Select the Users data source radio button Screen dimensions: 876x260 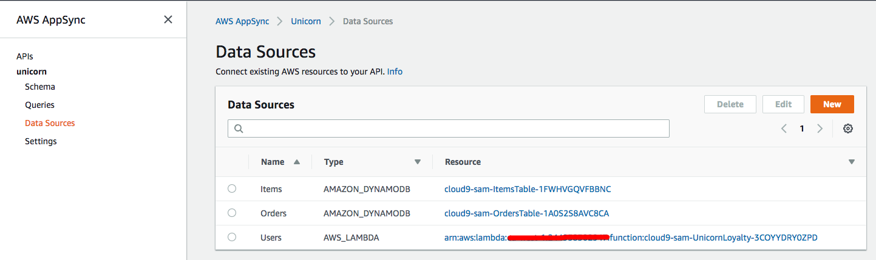pos(232,237)
